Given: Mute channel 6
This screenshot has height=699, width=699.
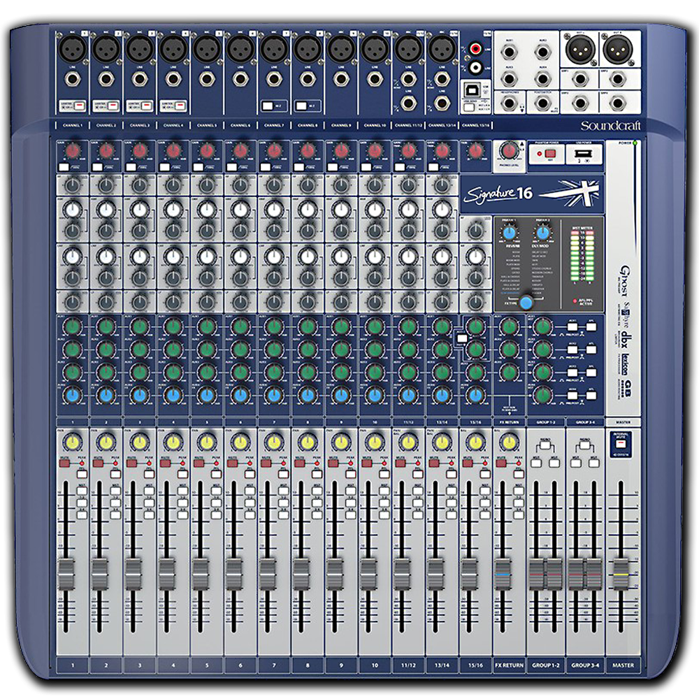Looking at the screenshot, I should (x=232, y=463).
